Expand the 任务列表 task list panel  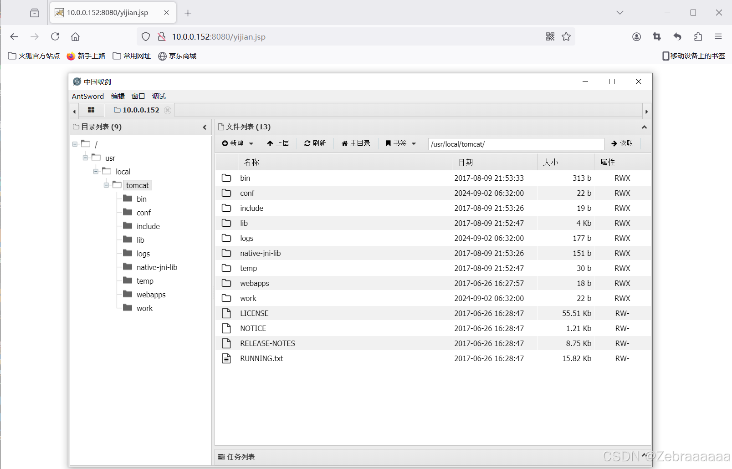644,455
